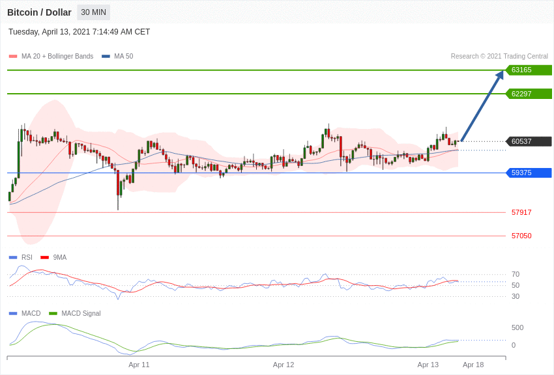Click the blue 59375 pivot label
Screen dimensions: 554x375
529,173
